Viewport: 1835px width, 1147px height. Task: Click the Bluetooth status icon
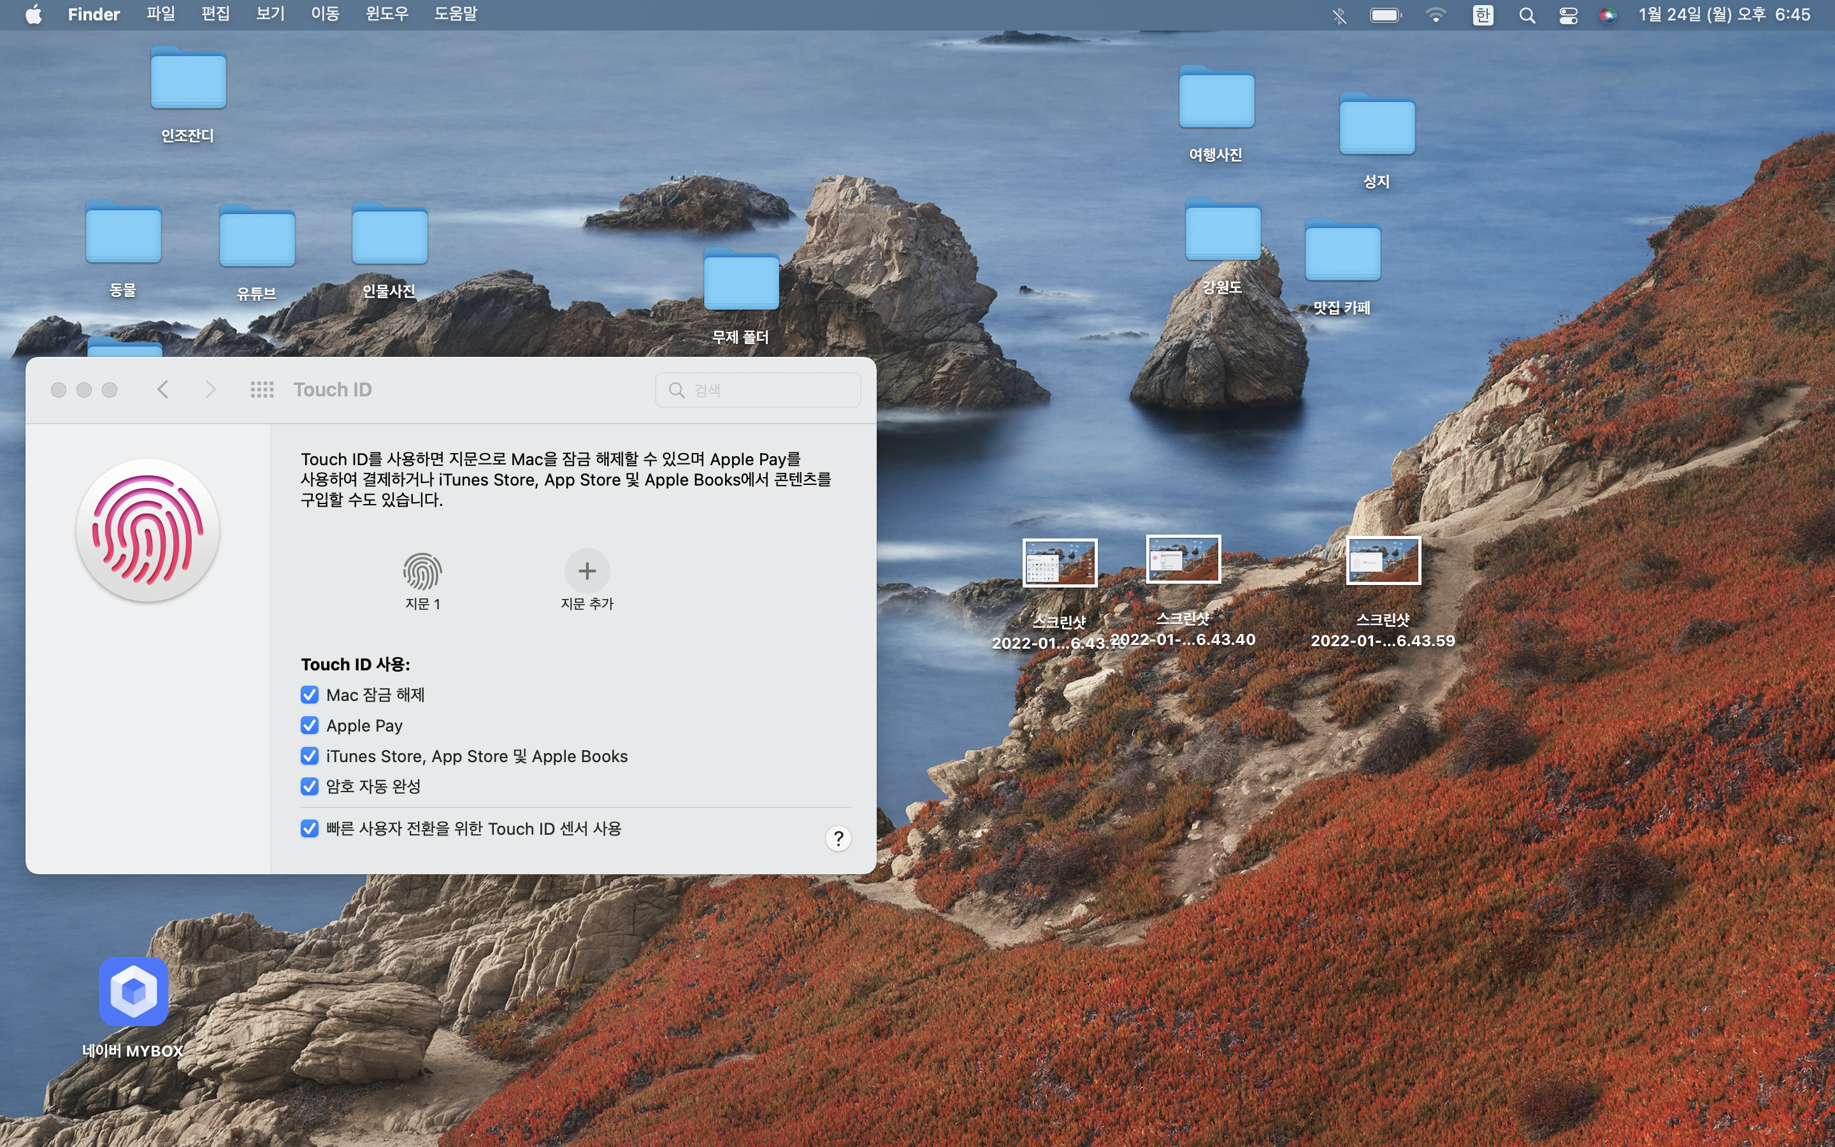[1340, 15]
